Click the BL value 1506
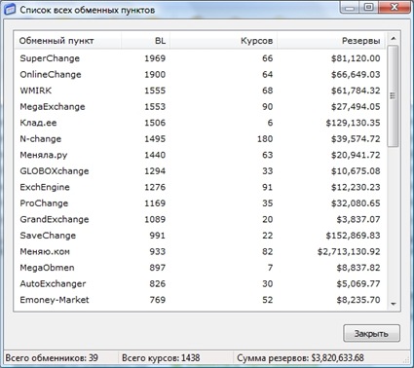414x368 pixels. [x=155, y=123]
